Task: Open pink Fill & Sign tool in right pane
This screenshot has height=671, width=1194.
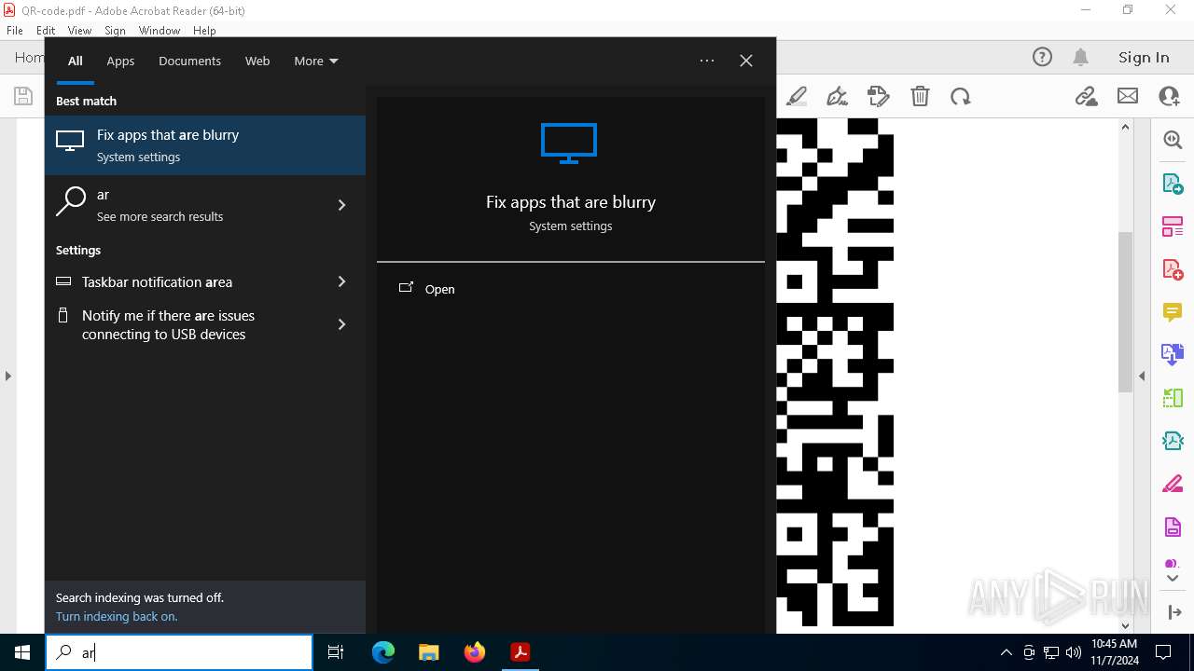Action: tap(1173, 484)
